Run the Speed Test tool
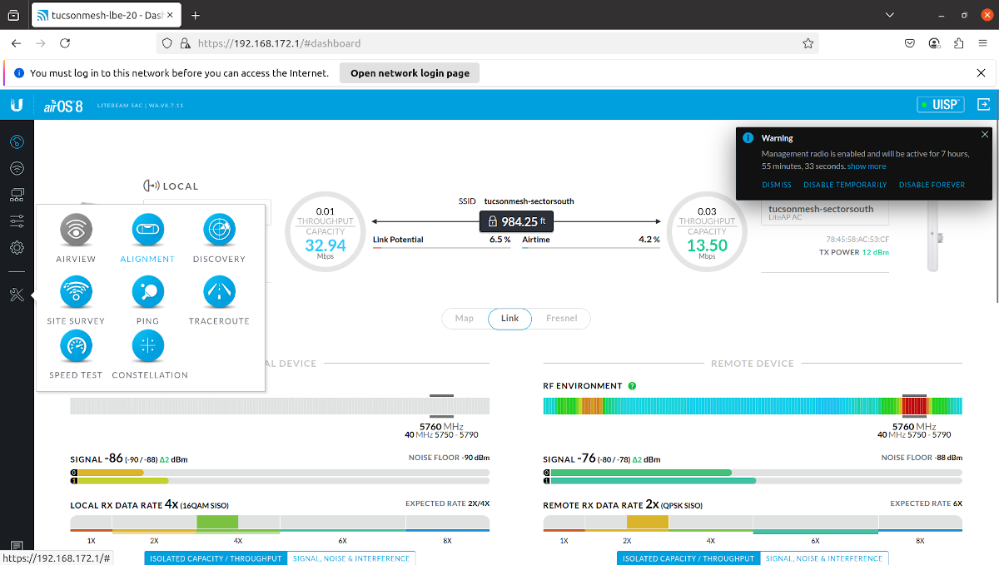The image size is (999, 565). pyautogui.click(x=76, y=347)
